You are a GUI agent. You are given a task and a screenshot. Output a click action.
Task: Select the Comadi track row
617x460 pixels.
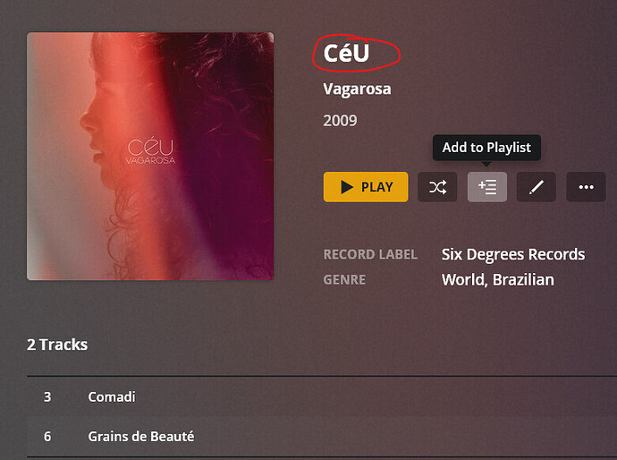[x=322, y=396]
